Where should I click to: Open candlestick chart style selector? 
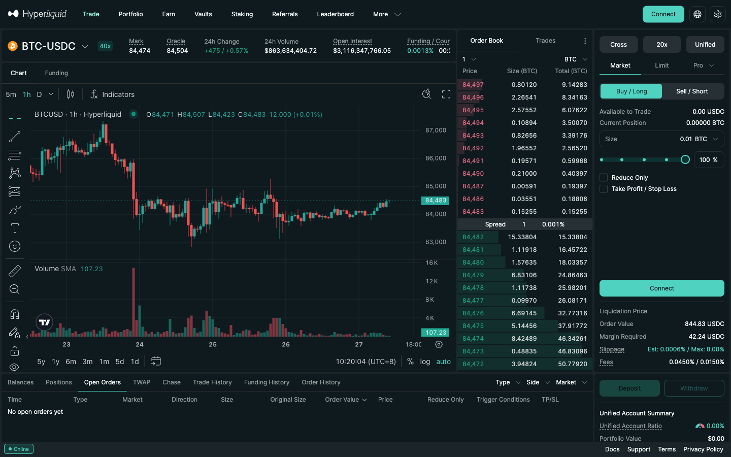[x=71, y=94]
